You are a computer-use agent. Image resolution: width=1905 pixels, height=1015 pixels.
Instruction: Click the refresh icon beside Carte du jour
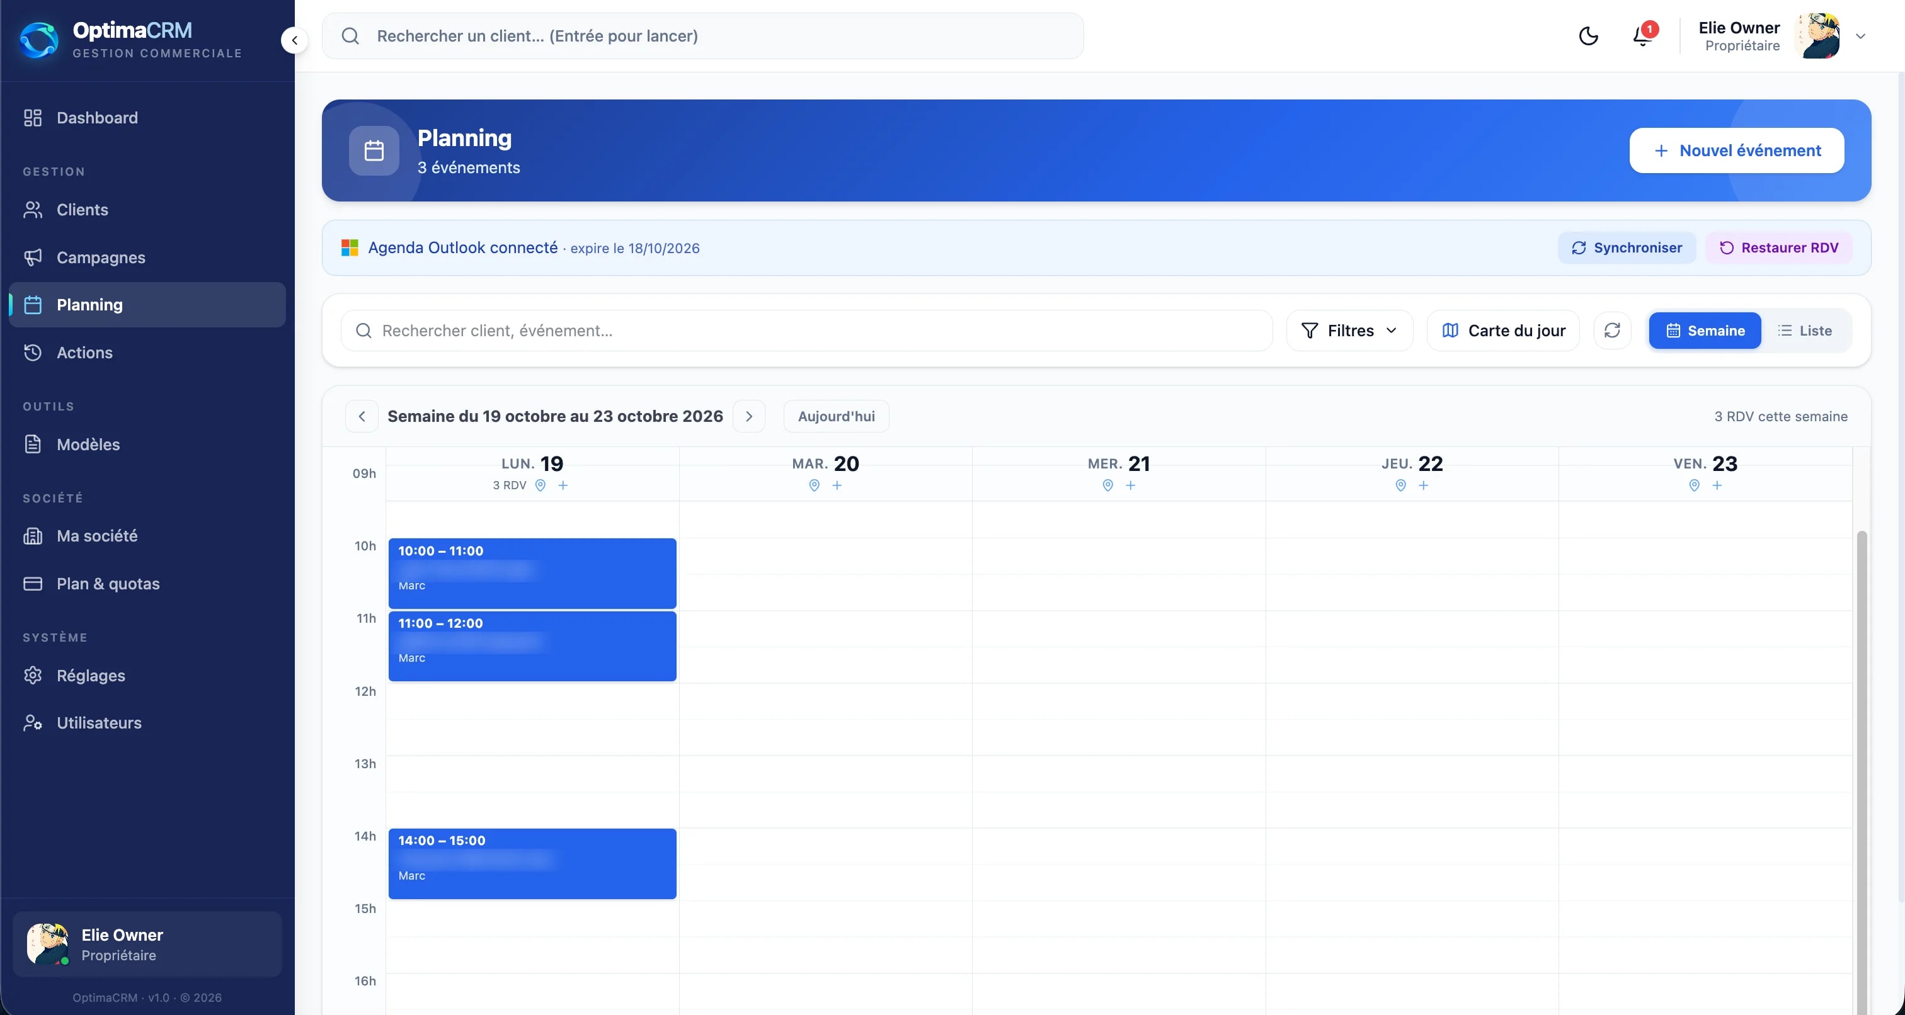tap(1612, 331)
